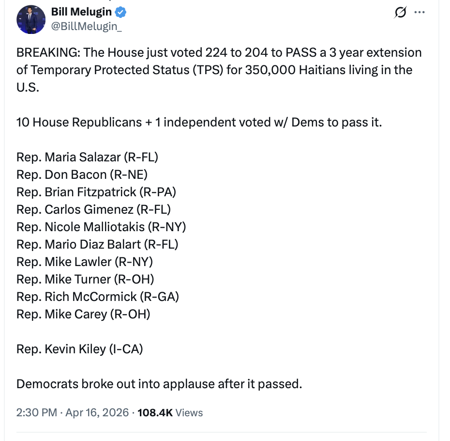The image size is (450, 441).
Task: Open the Grok slashed-circle icon
Action: coord(400,12)
